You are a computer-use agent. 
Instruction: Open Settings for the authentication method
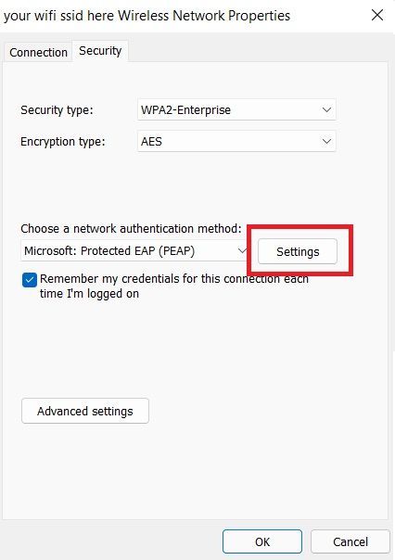tap(298, 251)
